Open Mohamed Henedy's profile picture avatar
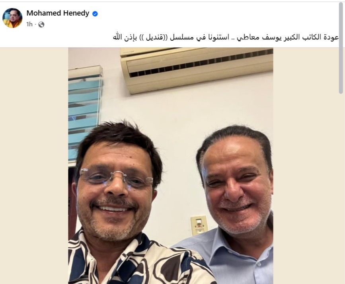345x284 pixels. (x=12, y=18)
